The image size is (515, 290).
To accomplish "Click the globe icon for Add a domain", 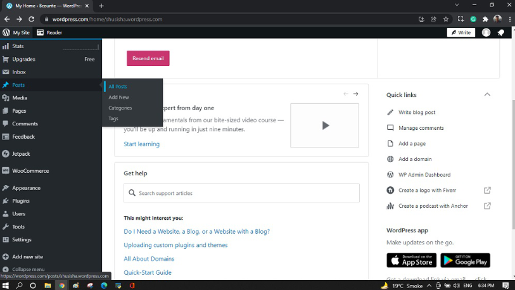I will pos(390,159).
